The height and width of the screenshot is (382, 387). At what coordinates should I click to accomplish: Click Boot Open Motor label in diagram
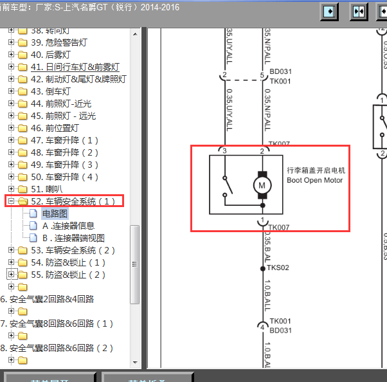tap(315, 180)
